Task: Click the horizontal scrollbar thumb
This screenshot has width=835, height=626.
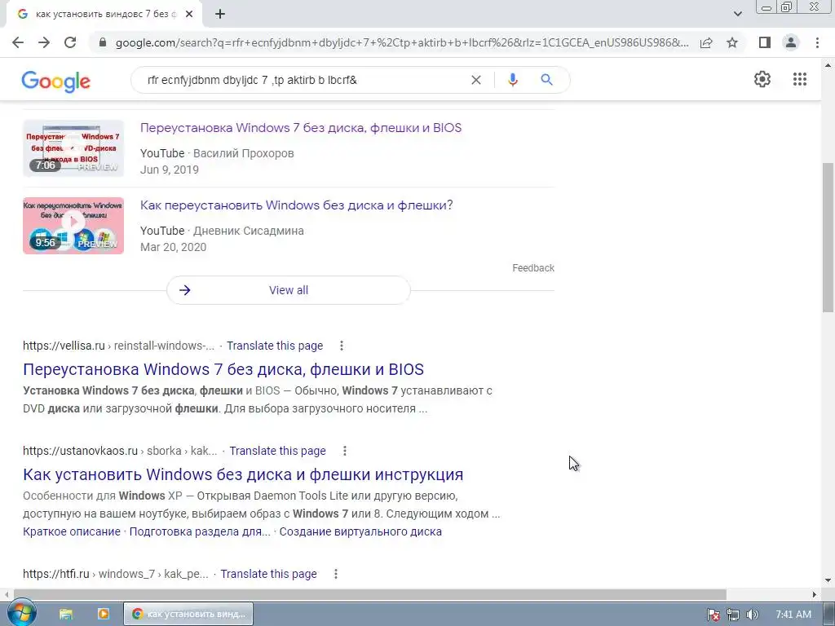Action: coord(370,594)
